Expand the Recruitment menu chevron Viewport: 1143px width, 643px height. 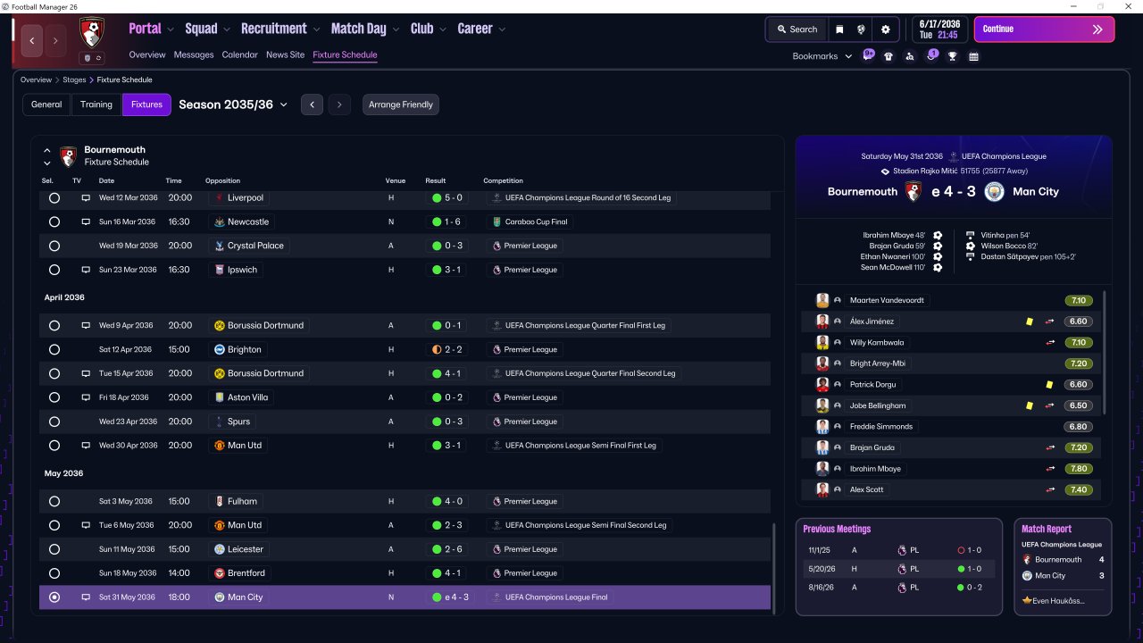click(x=317, y=29)
